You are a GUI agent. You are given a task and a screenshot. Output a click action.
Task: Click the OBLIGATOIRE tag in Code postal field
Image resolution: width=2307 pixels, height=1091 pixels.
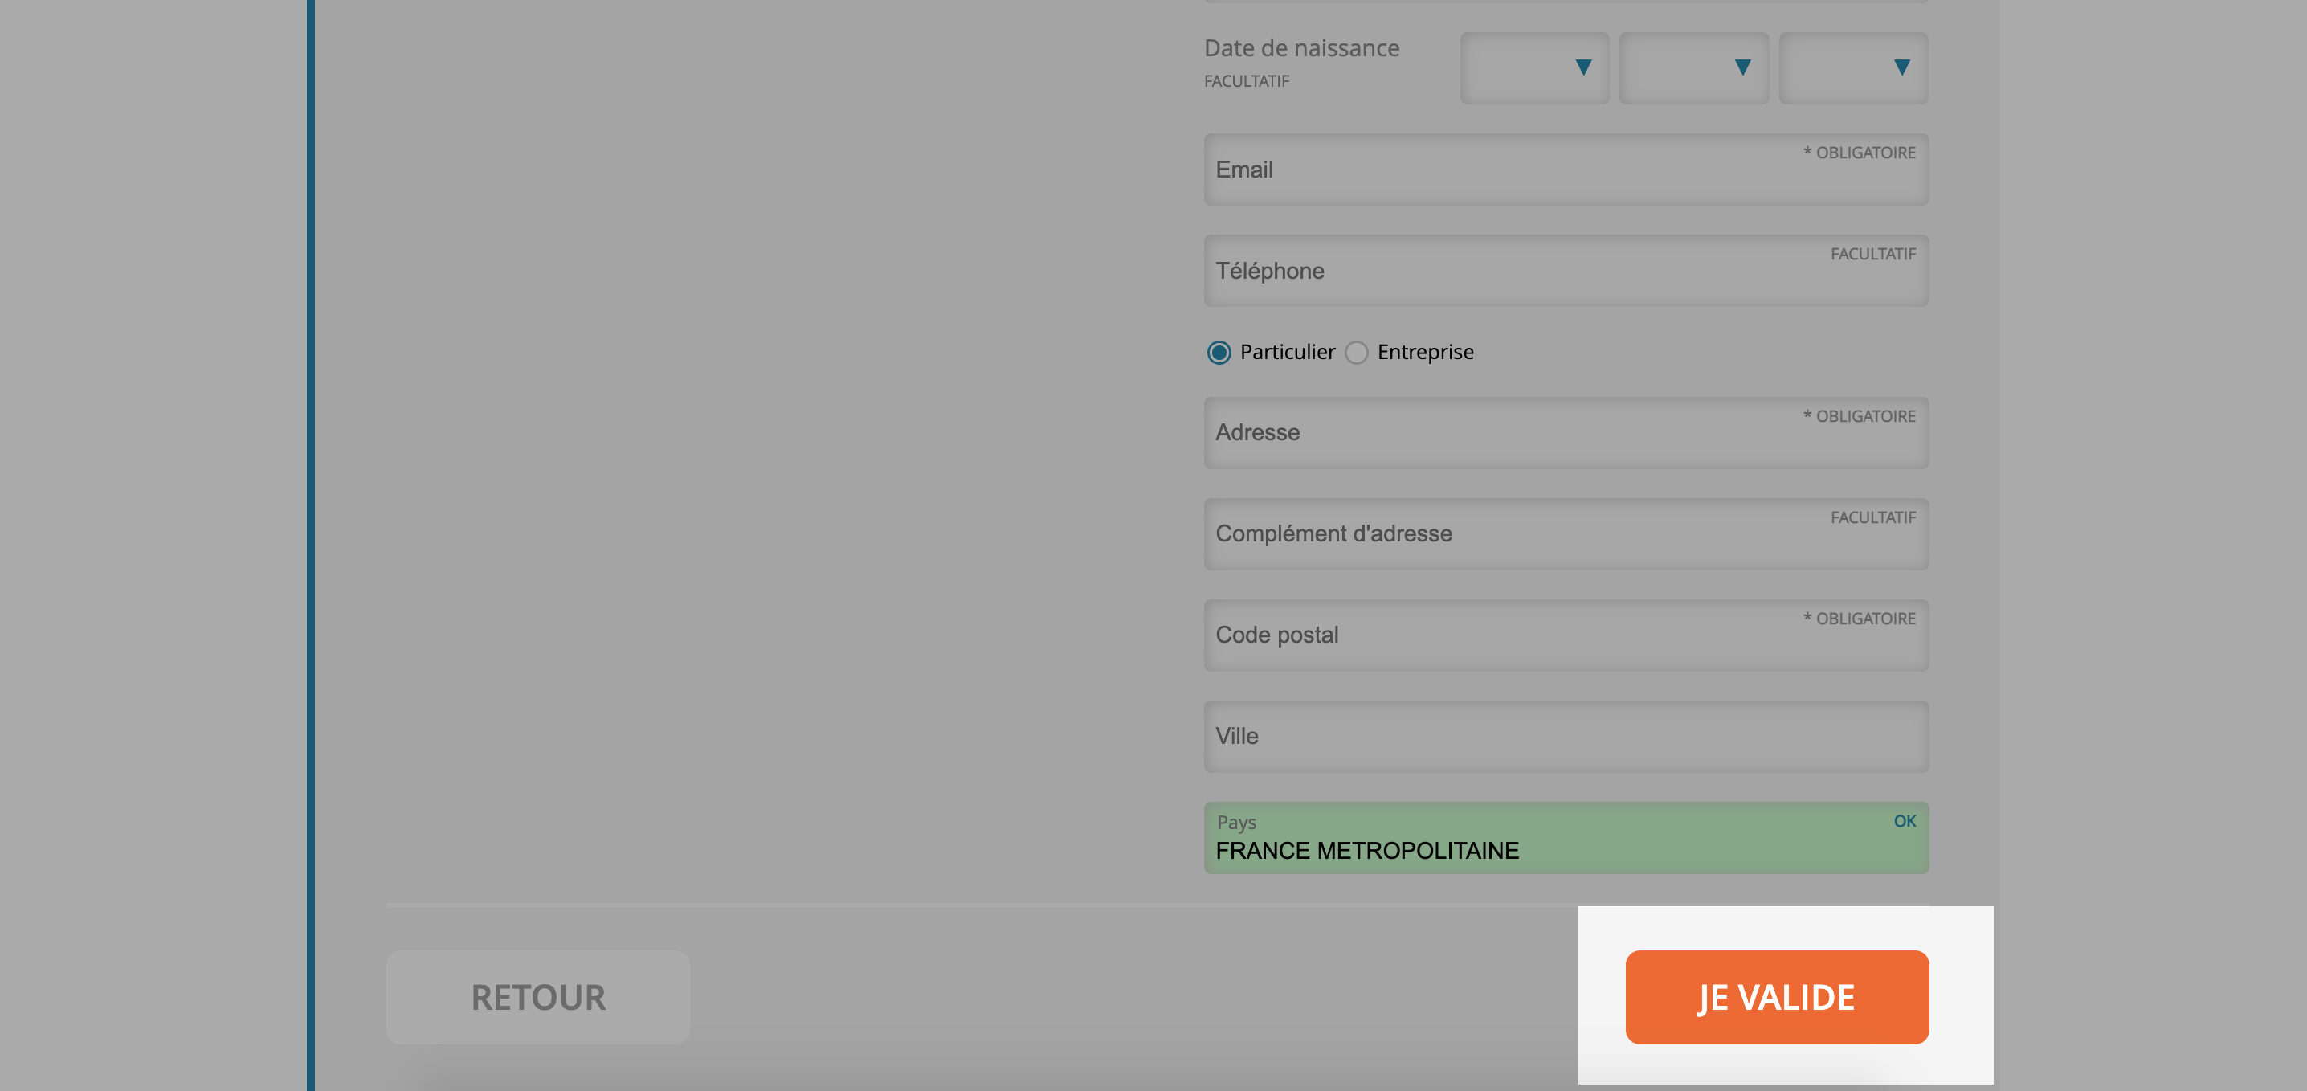pos(1860,619)
